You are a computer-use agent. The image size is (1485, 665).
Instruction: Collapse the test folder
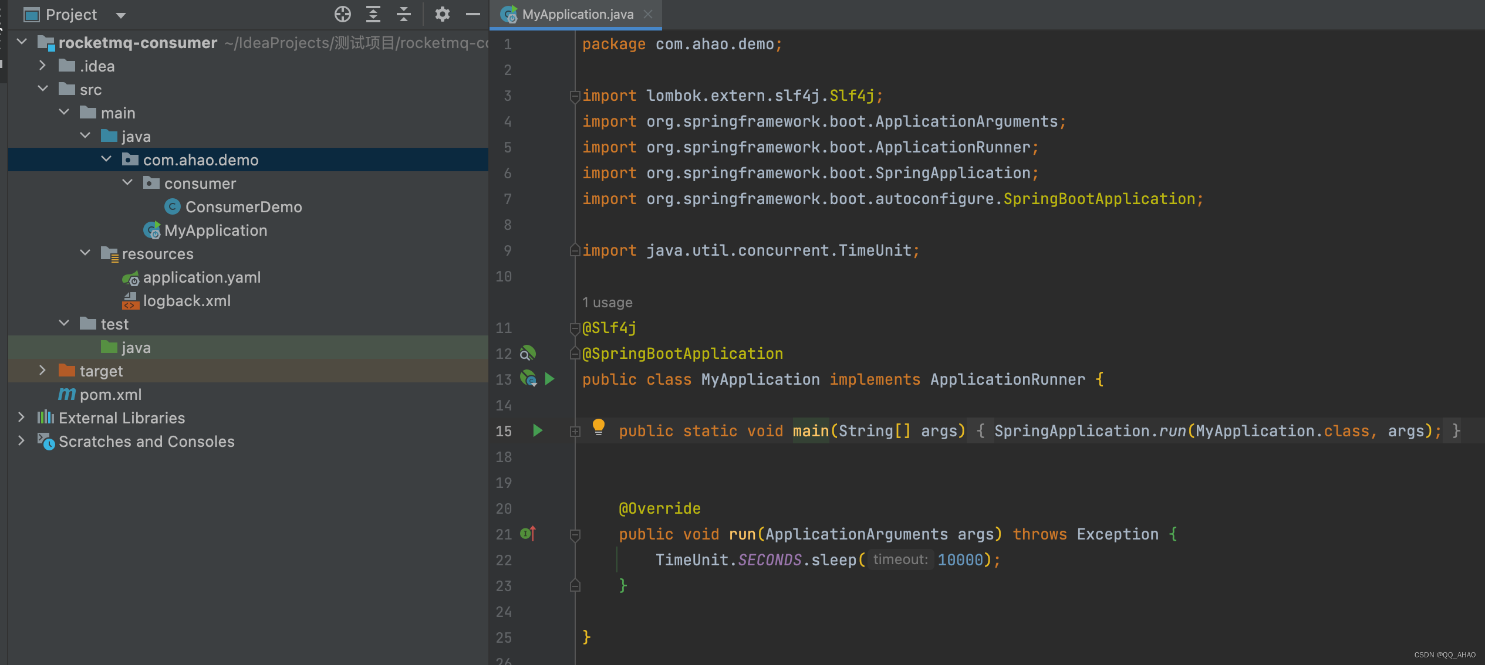[64, 323]
